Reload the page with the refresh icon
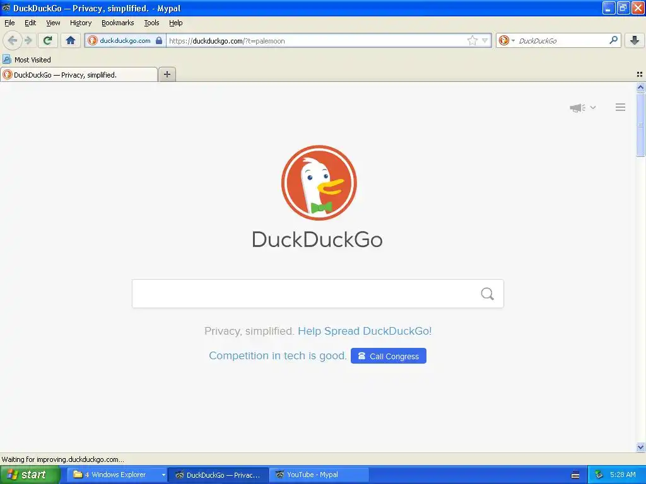 (48, 40)
